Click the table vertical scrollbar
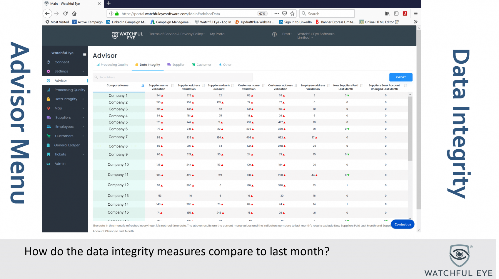This screenshot has width=499, height=279. (x=410, y=128)
